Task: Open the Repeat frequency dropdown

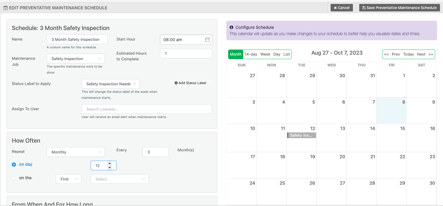Action: point(76,152)
